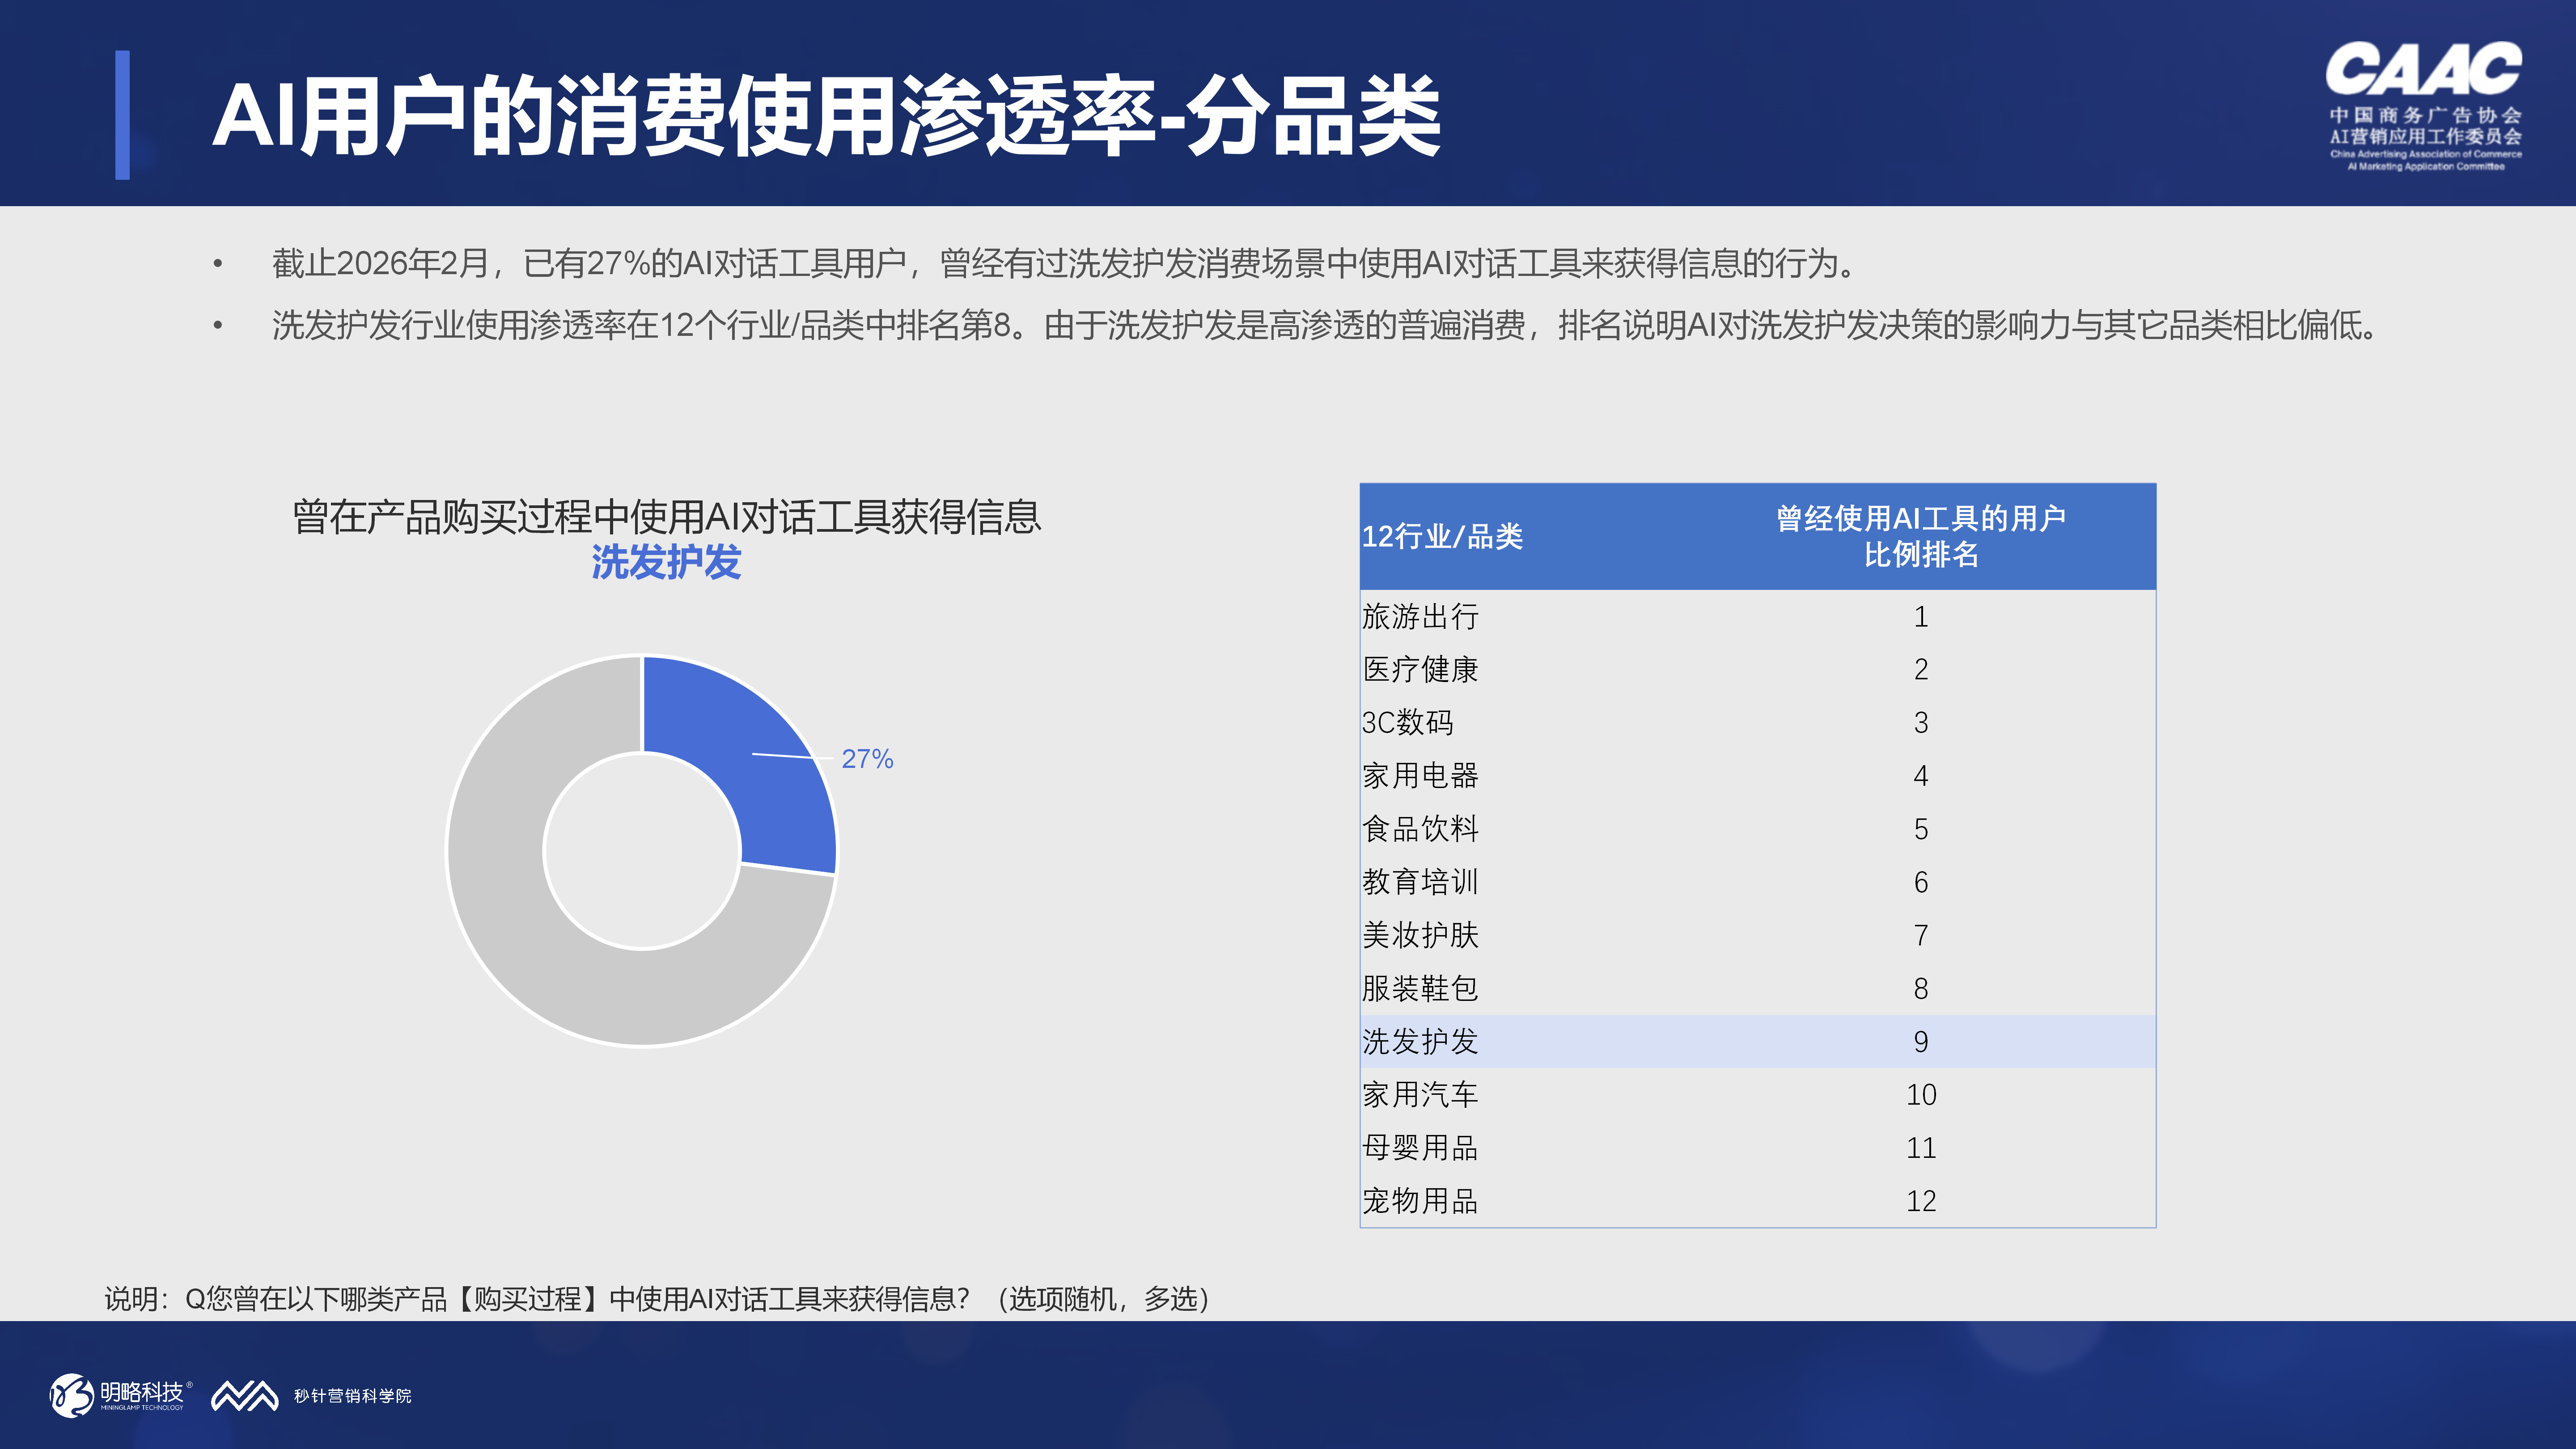2576x1449 pixels.
Task: Click the 秒针营销科学院 wave logo
Action: point(245,1396)
